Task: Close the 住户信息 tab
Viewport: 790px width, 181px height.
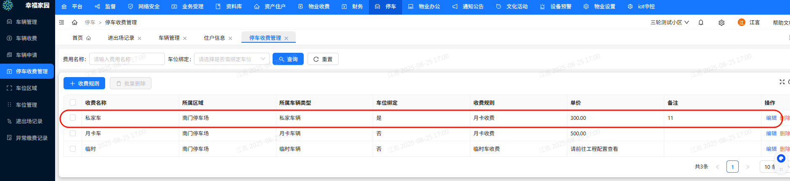Action: point(230,38)
